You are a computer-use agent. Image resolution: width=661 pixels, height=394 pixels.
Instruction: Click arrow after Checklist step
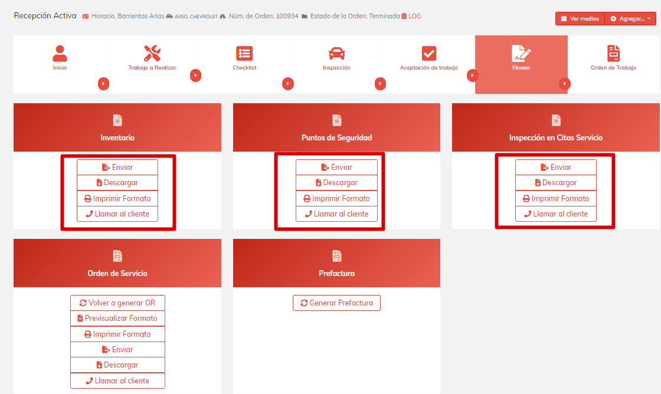pos(288,84)
